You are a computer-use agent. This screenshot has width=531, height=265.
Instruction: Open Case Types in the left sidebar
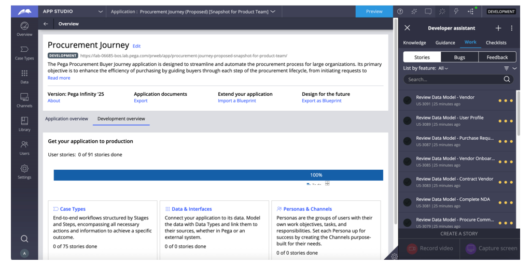pos(24,53)
